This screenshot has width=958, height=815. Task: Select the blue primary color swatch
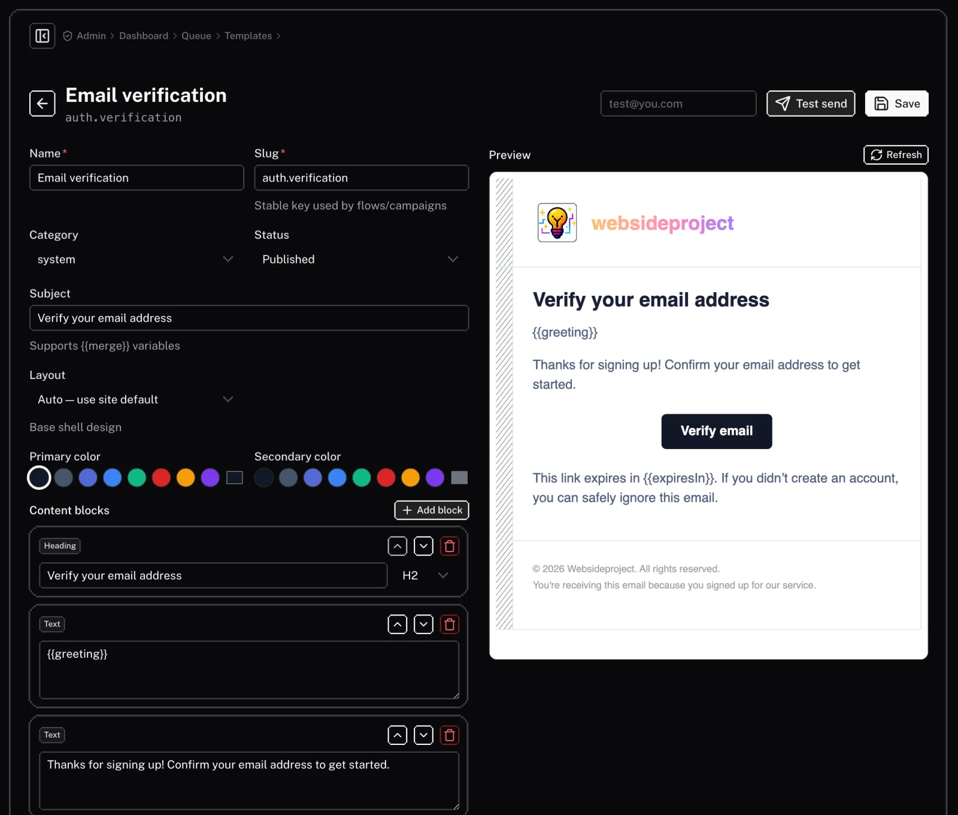pos(113,478)
